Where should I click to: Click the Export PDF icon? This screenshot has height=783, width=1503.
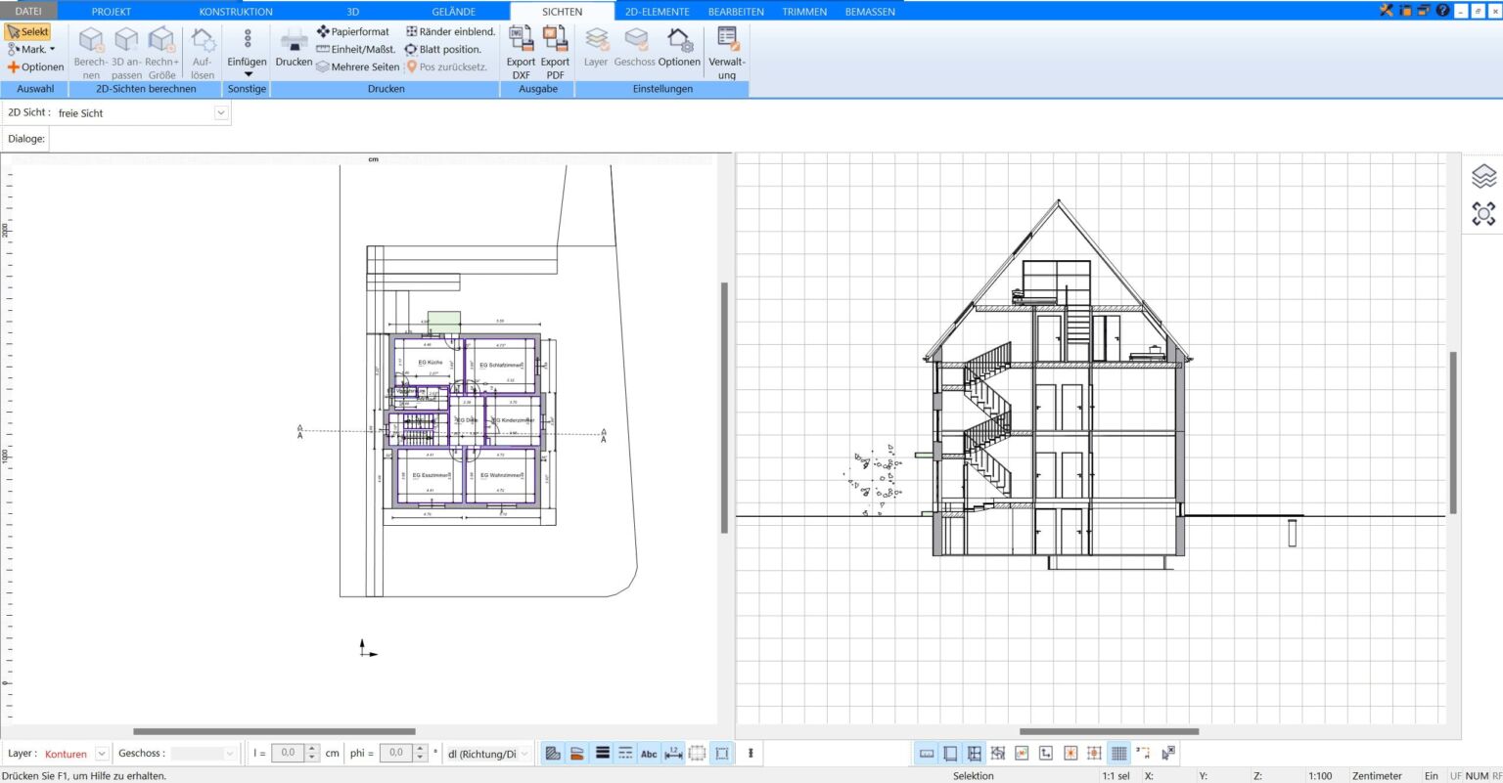[x=555, y=41]
